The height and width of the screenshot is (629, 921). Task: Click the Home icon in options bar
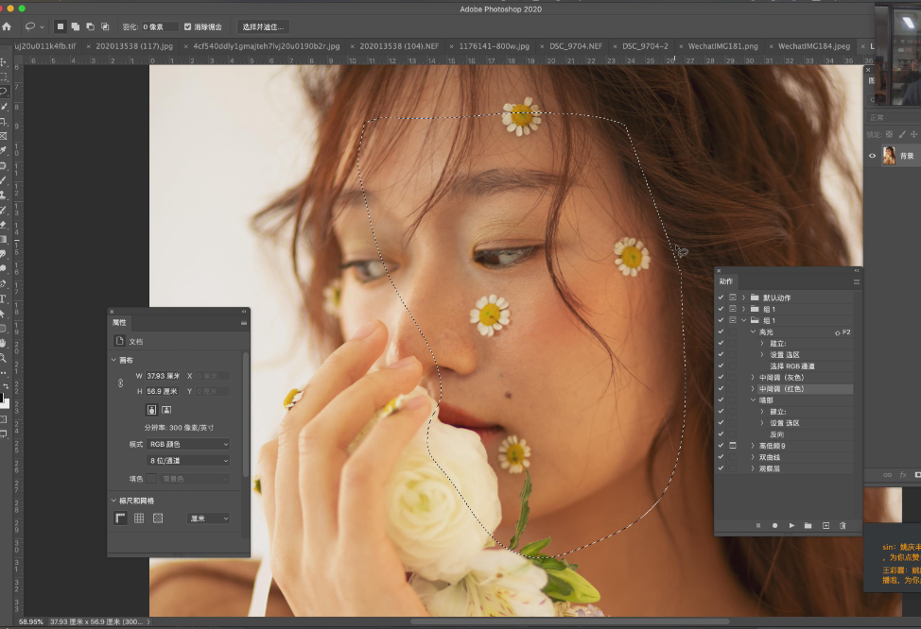(x=7, y=26)
